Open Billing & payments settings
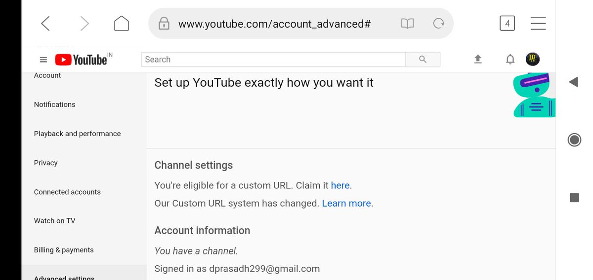Image resolution: width=593 pixels, height=280 pixels. click(x=64, y=250)
